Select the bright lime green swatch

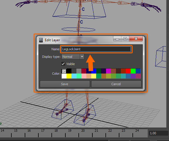pyautogui.click(x=133, y=71)
